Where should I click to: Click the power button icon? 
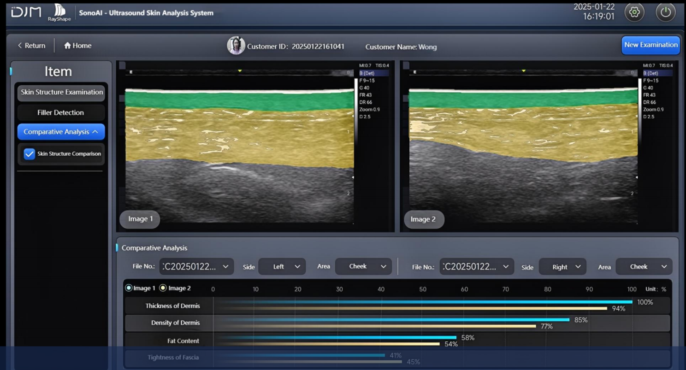coord(665,12)
